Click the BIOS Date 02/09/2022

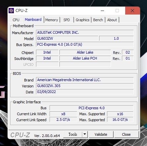coord(85,92)
